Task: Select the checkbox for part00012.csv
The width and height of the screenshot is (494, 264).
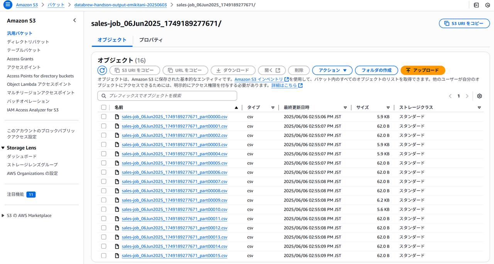Action: point(103,228)
